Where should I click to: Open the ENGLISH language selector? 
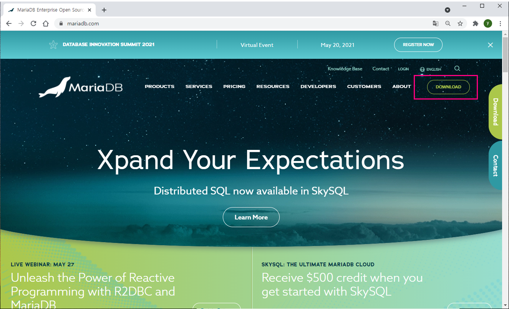tap(431, 70)
